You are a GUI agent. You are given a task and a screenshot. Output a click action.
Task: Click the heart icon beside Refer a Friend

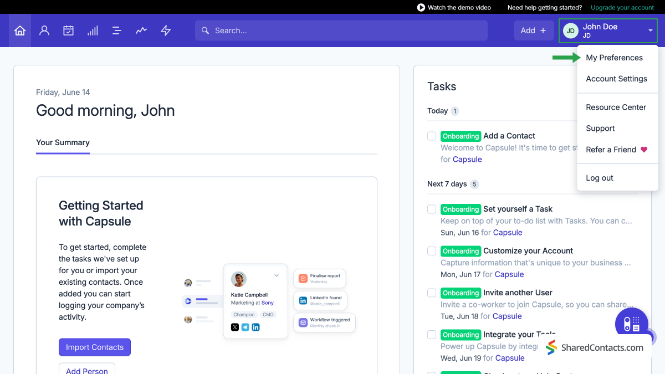(644, 150)
